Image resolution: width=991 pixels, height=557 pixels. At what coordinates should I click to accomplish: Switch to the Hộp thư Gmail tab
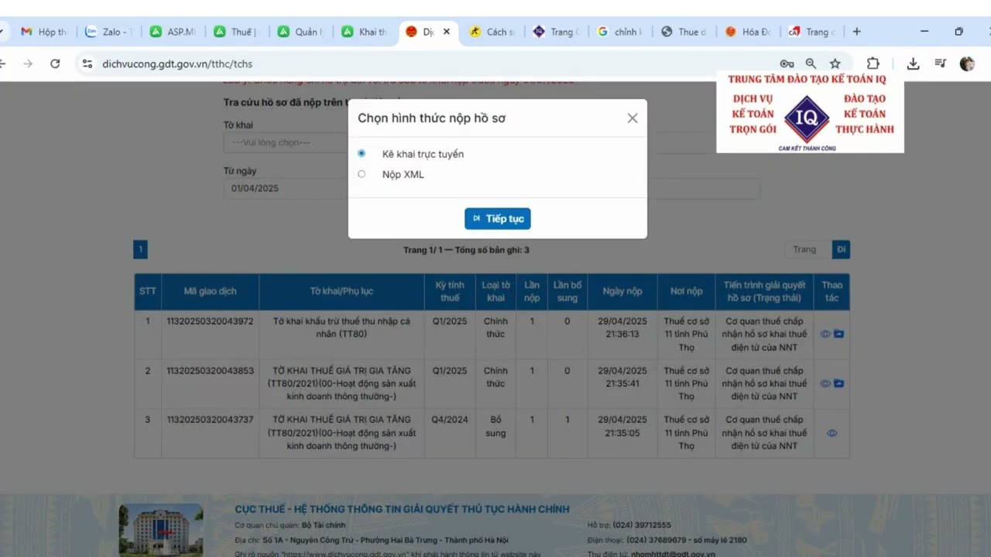point(43,32)
